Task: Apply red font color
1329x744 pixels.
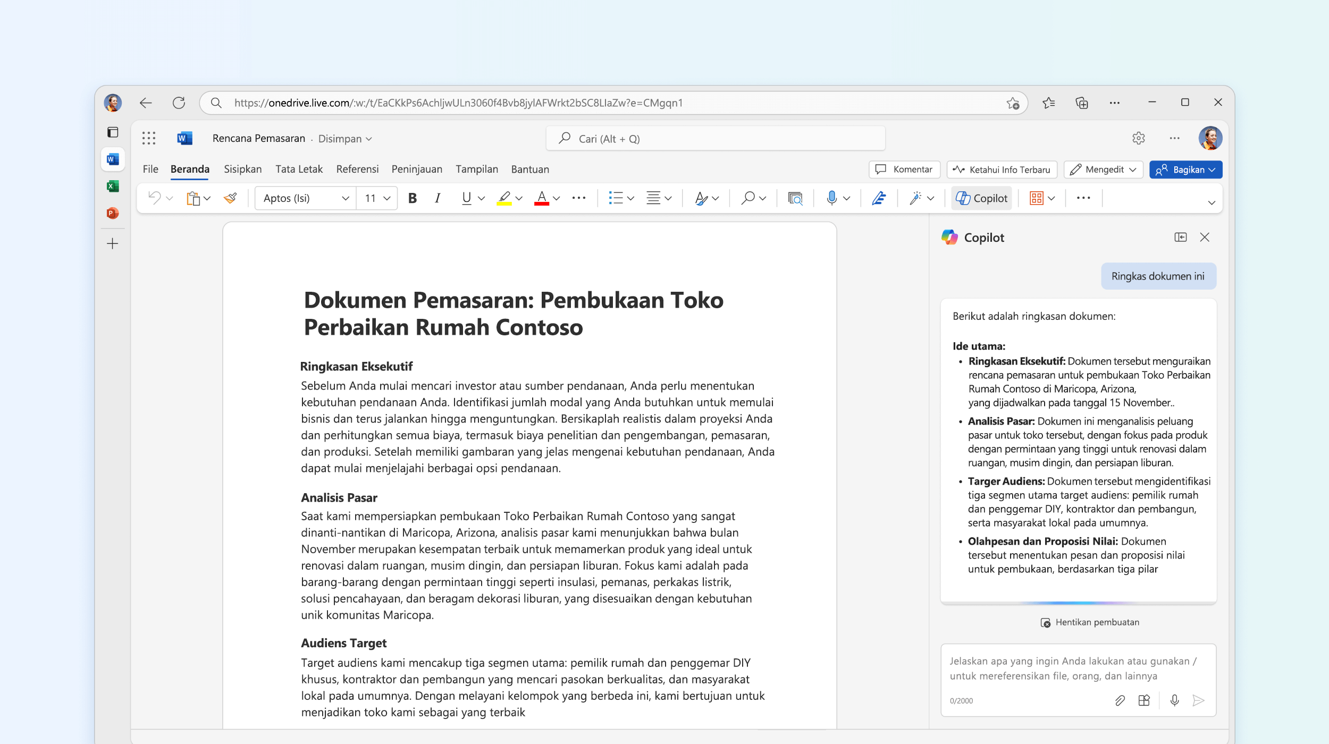Action: [541, 198]
